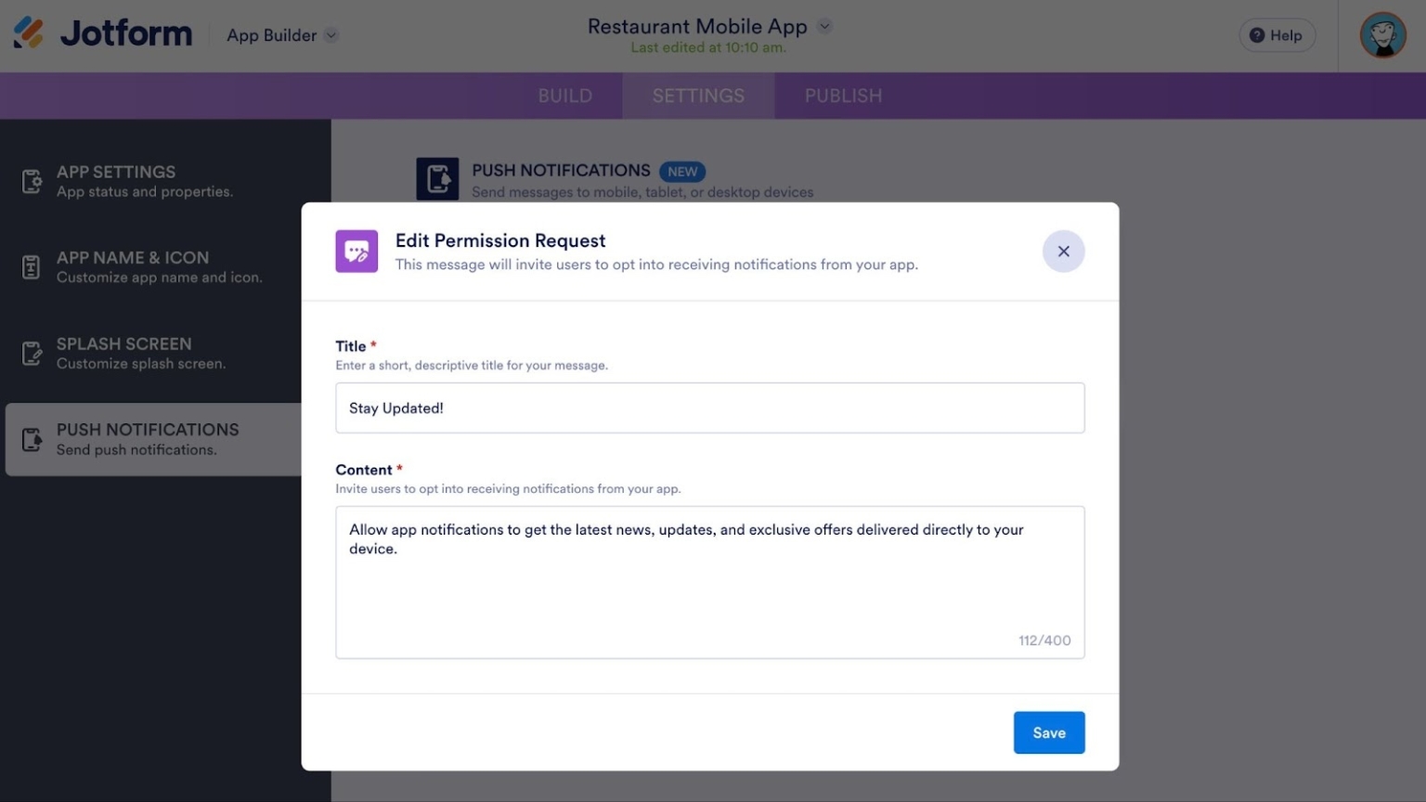
Task: Click the Edit Permission Request dialog icon
Action: tap(356, 251)
